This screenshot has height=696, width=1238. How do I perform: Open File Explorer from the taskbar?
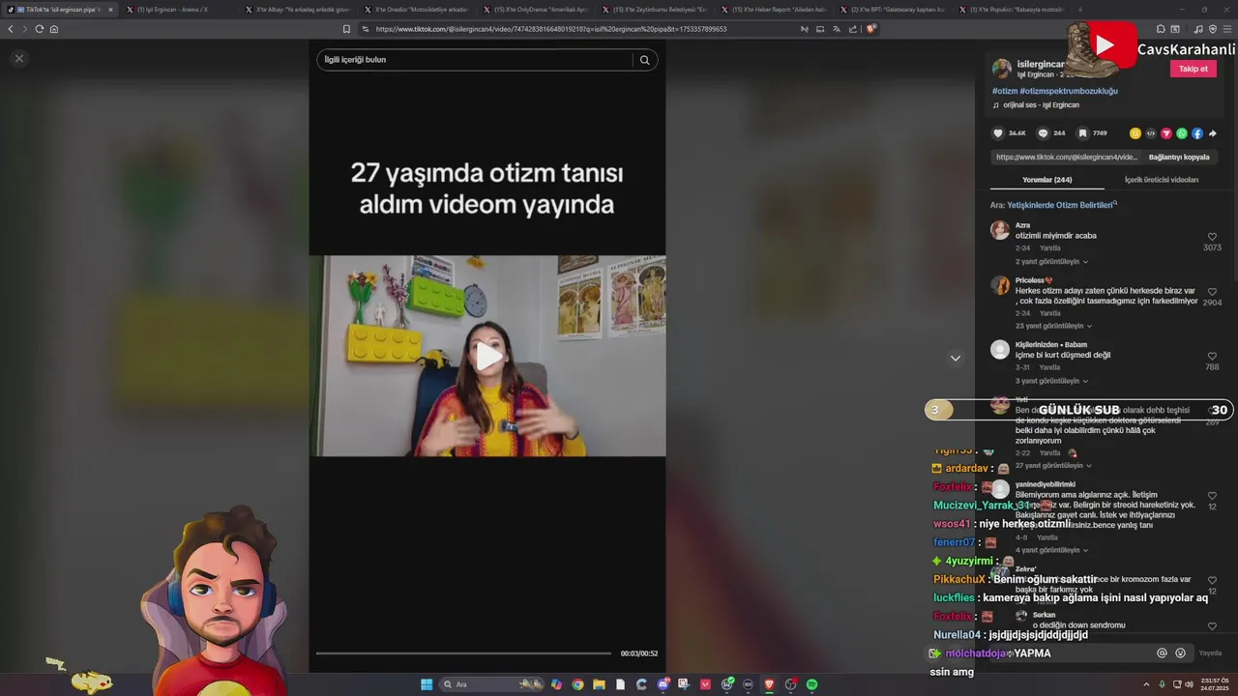point(599,684)
